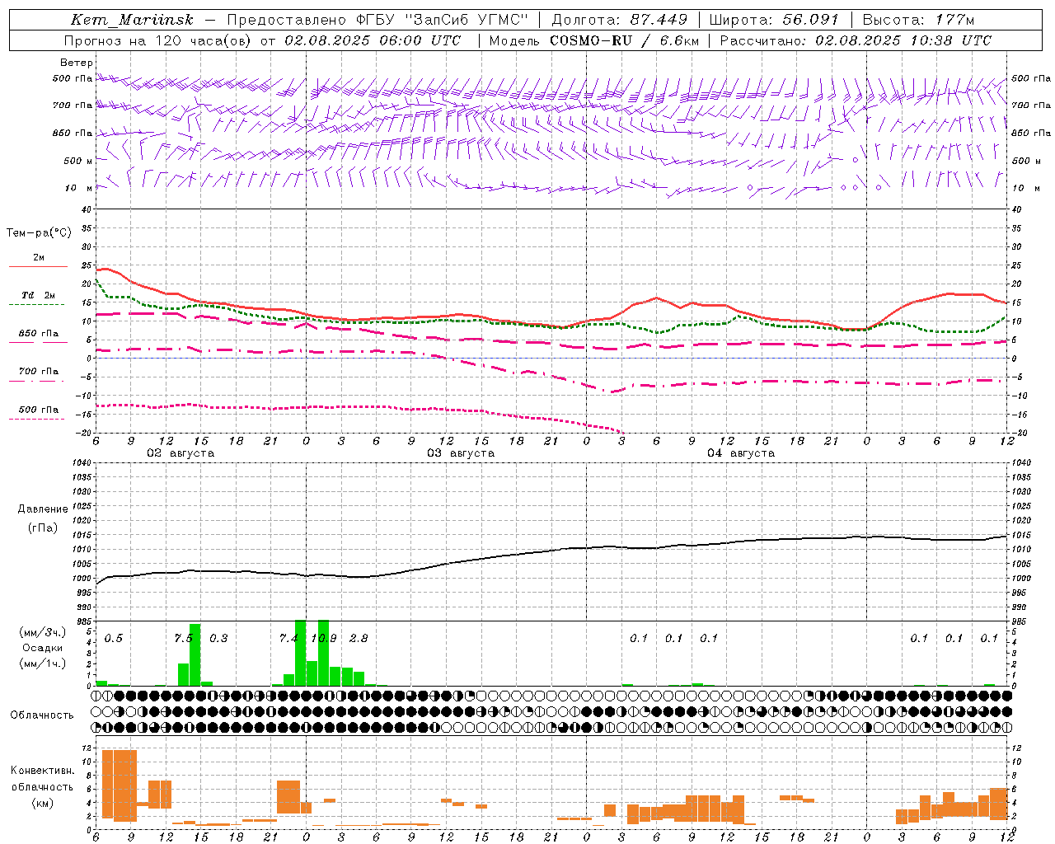Click the 'Td 2м' dew point legend entry
Image resolution: width=1055 pixels, height=844 pixels.
coord(39,295)
